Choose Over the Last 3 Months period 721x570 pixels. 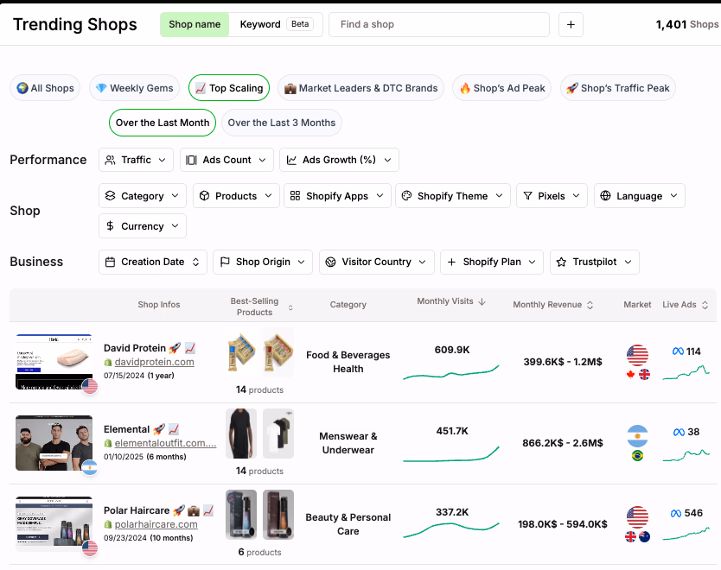[282, 123]
